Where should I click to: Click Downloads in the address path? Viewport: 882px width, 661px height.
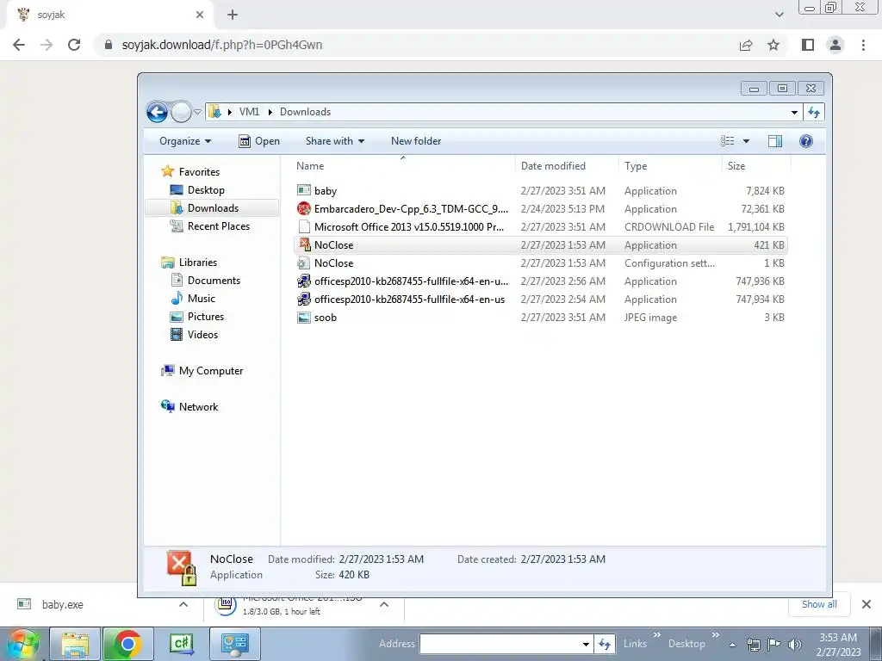[305, 112]
